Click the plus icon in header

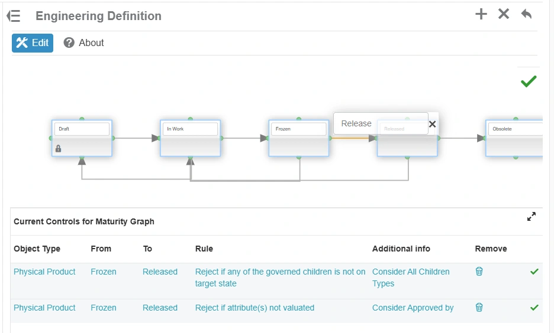[x=481, y=14]
